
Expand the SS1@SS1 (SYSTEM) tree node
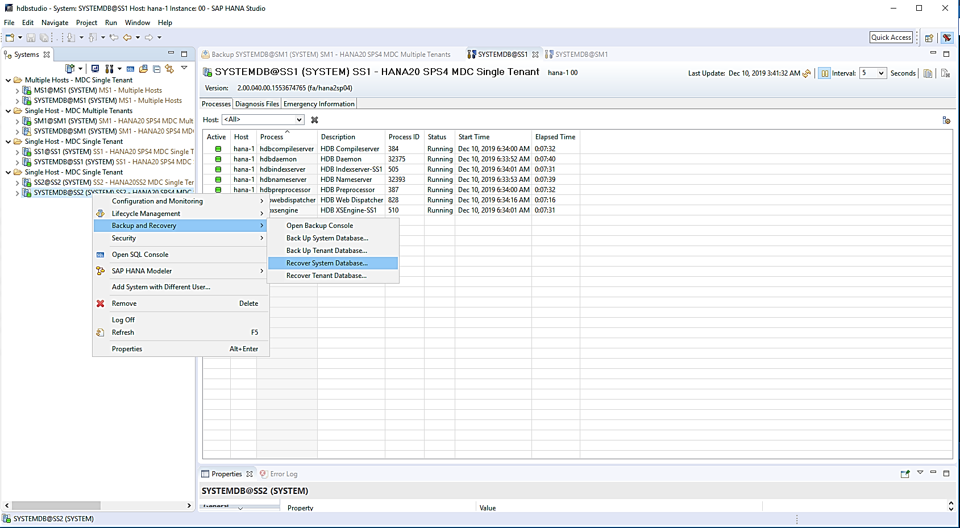(x=17, y=152)
